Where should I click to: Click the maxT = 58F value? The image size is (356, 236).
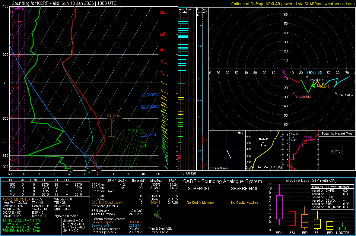pyautogui.click(x=40, y=209)
